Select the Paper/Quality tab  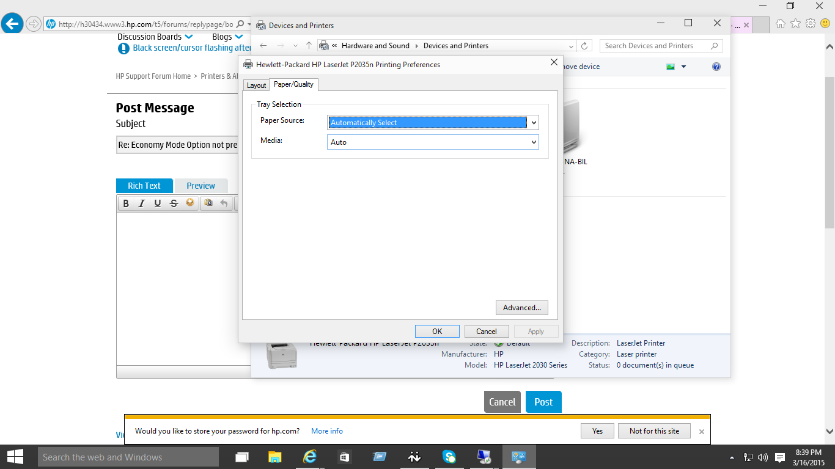293,84
